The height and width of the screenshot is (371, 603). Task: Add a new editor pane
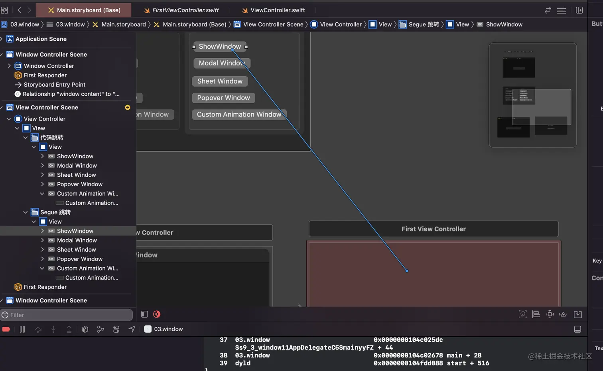click(x=579, y=10)
